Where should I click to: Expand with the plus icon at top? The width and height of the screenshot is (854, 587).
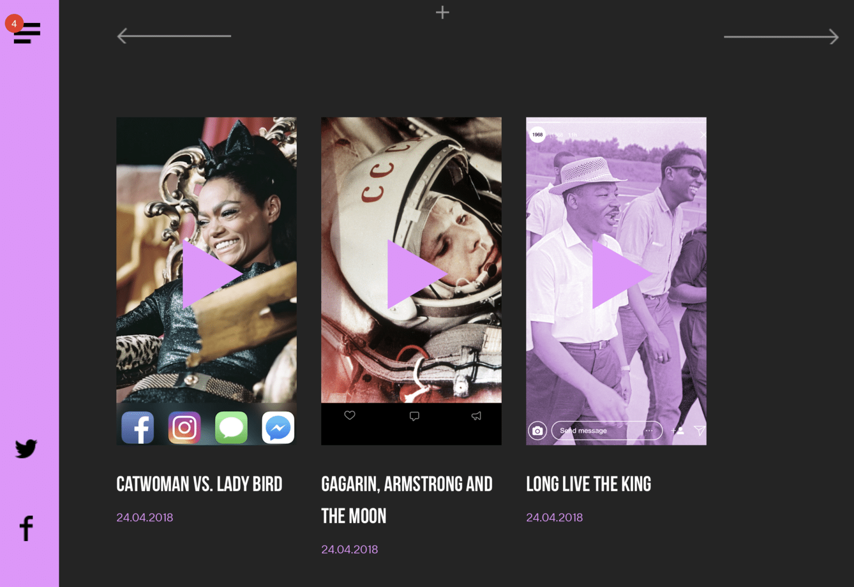click(x=442, y=12)
